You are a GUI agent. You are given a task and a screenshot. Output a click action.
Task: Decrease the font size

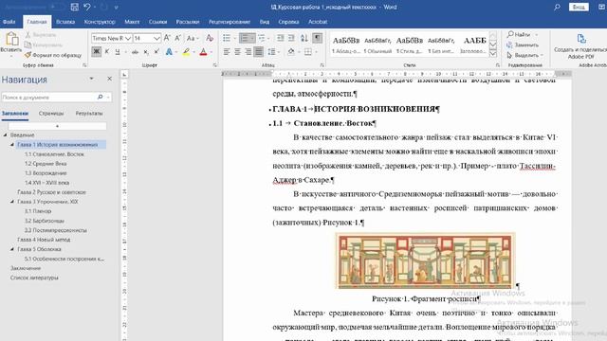(x=177, y=38)
